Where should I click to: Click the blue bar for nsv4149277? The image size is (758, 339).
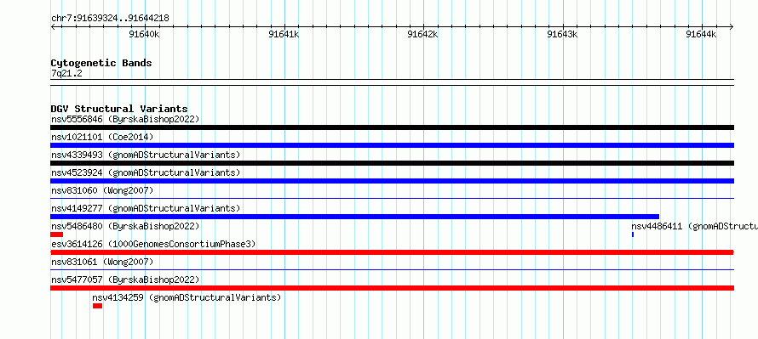(355, 217)
